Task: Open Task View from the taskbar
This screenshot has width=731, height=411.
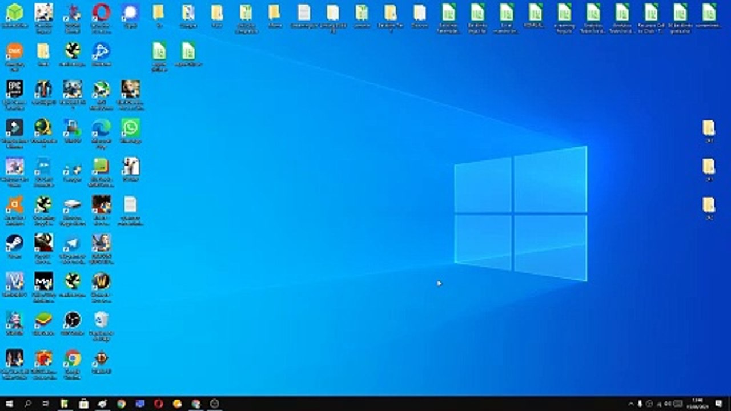Action: 46,404
